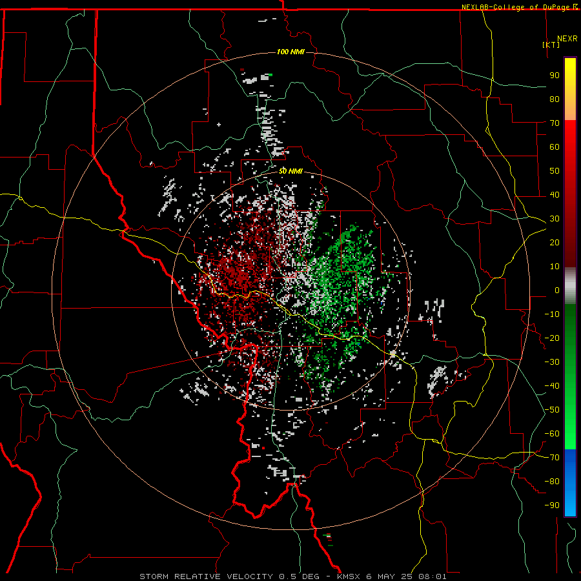Click the -60 value on velocity scale

[552, 434]
